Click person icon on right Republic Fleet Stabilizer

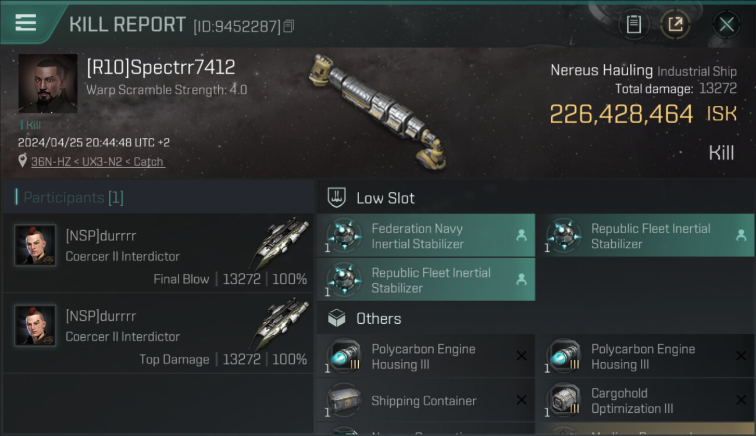pyautogui.click(x=741, y=235)
